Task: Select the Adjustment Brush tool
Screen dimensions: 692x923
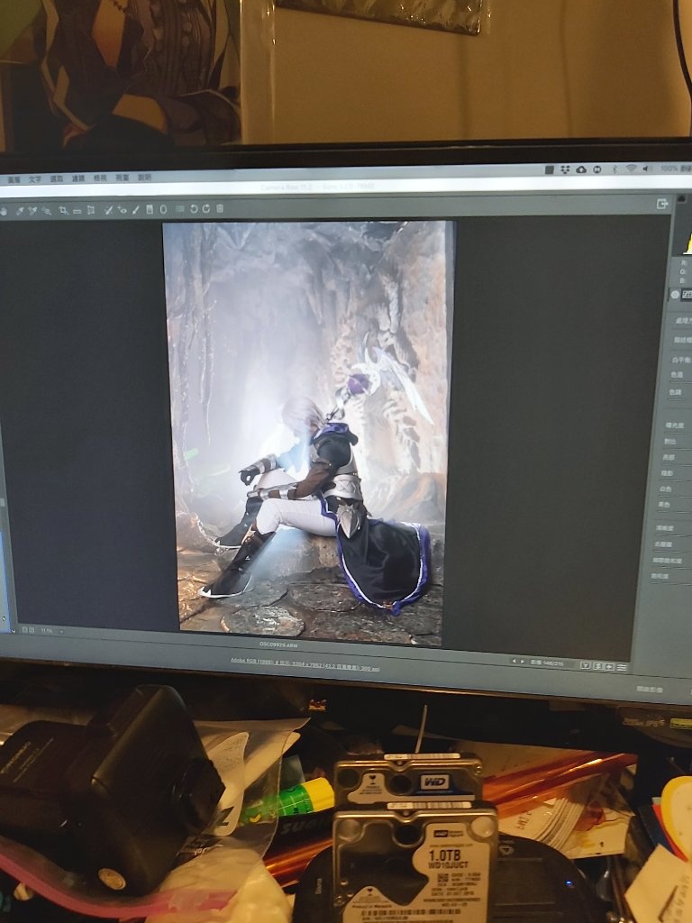Action: click(136, 209)
